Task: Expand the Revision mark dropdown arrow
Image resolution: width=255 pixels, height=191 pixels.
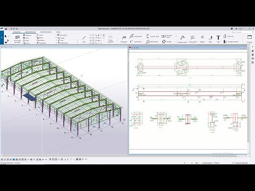Action: [176, 37]
